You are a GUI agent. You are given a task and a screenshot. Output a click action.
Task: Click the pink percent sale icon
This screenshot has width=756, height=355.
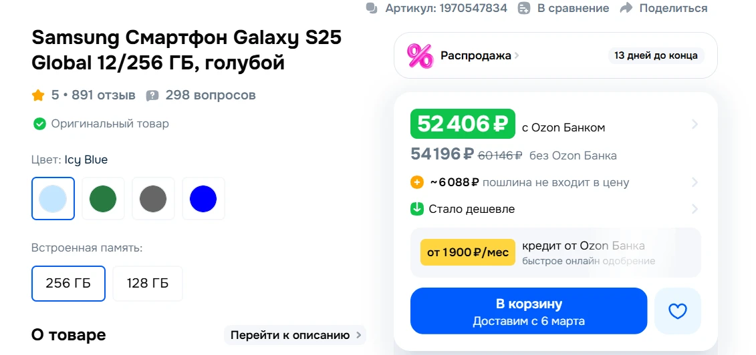420,55
